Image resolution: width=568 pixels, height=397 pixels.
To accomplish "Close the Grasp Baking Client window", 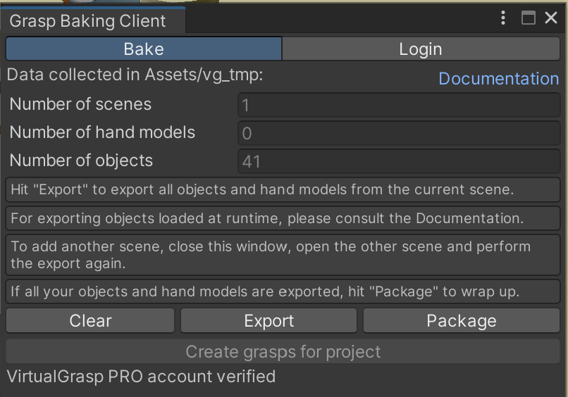I will pyautogui.click(x=551, y=18).
